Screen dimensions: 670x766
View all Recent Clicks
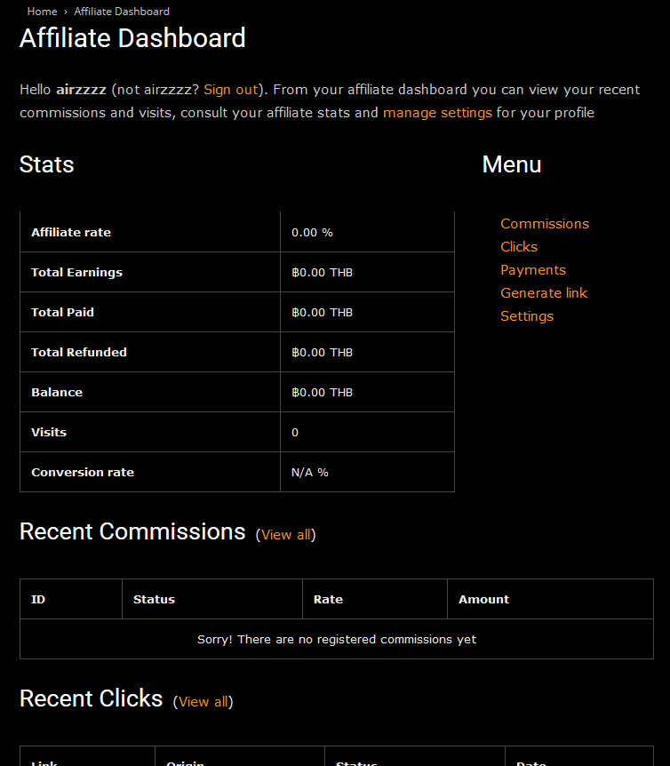(203, 702)
